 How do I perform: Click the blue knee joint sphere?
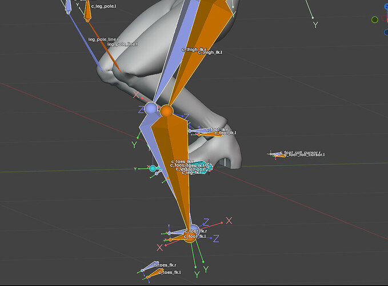[x=151, y=109]
